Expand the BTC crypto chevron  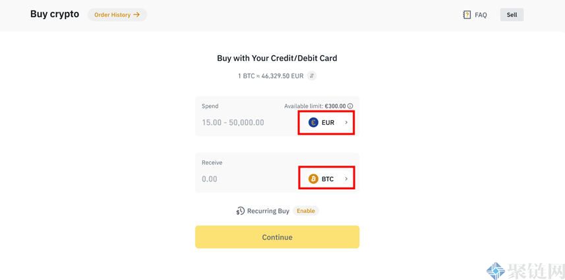pos(346,179)
